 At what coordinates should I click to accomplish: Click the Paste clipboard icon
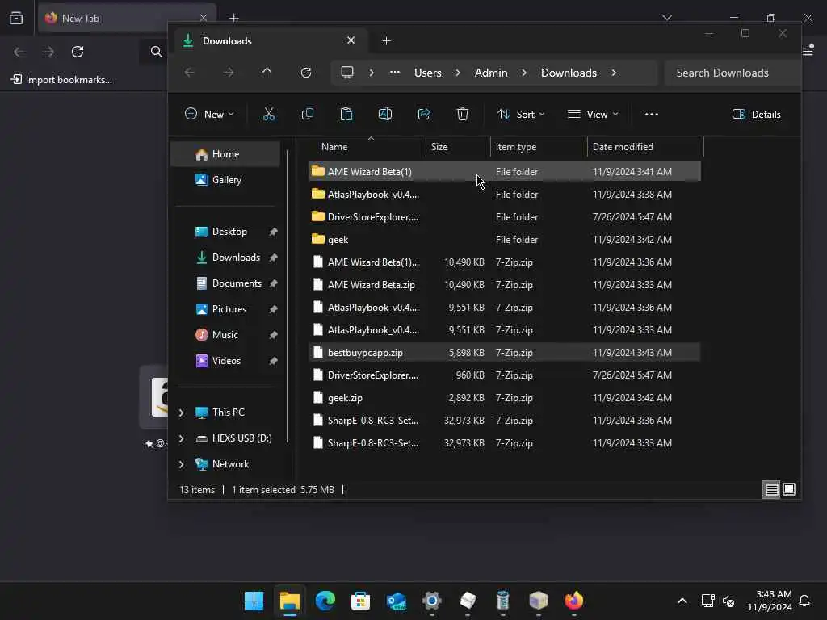click(346, 114)
